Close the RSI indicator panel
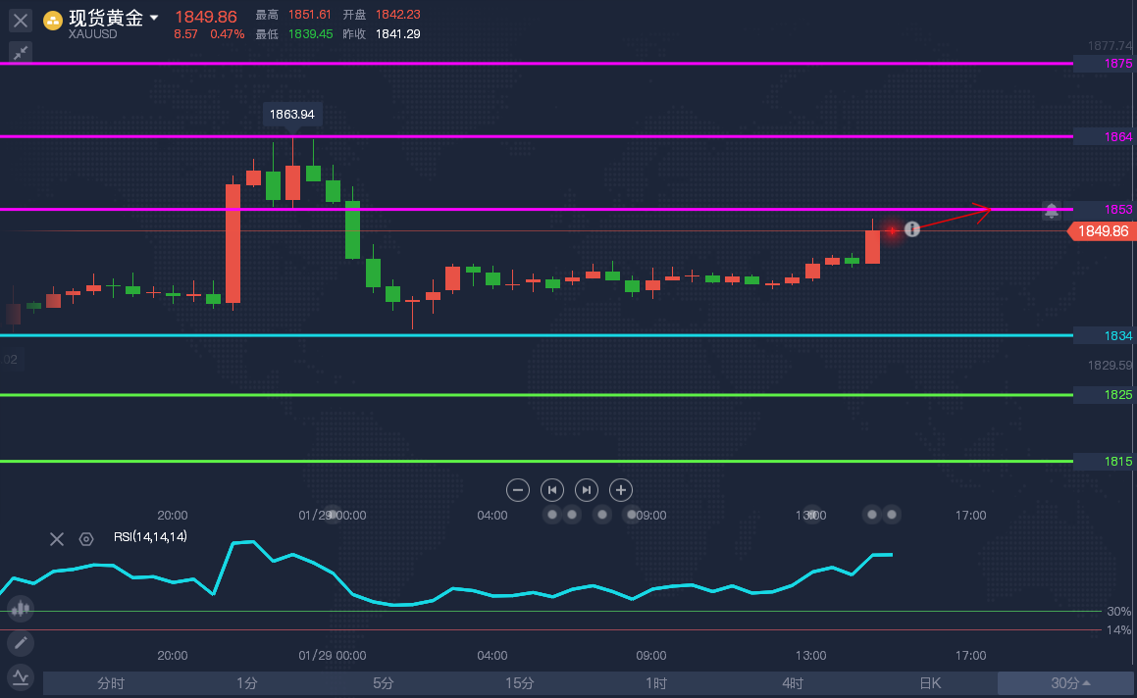This screenshot has width=1137, height=698. point(57,538)
